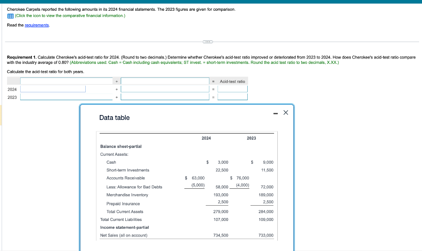
Task: Close the Data table dialog
Action: click(x=286, y=113)
